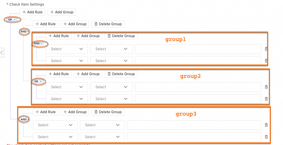Delete the first rule in group3

pyautogui.click(x=266, y=125)
